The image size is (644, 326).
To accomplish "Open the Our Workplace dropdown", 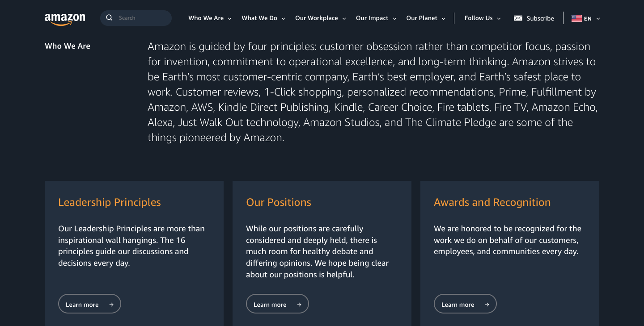I will [320, 18].
